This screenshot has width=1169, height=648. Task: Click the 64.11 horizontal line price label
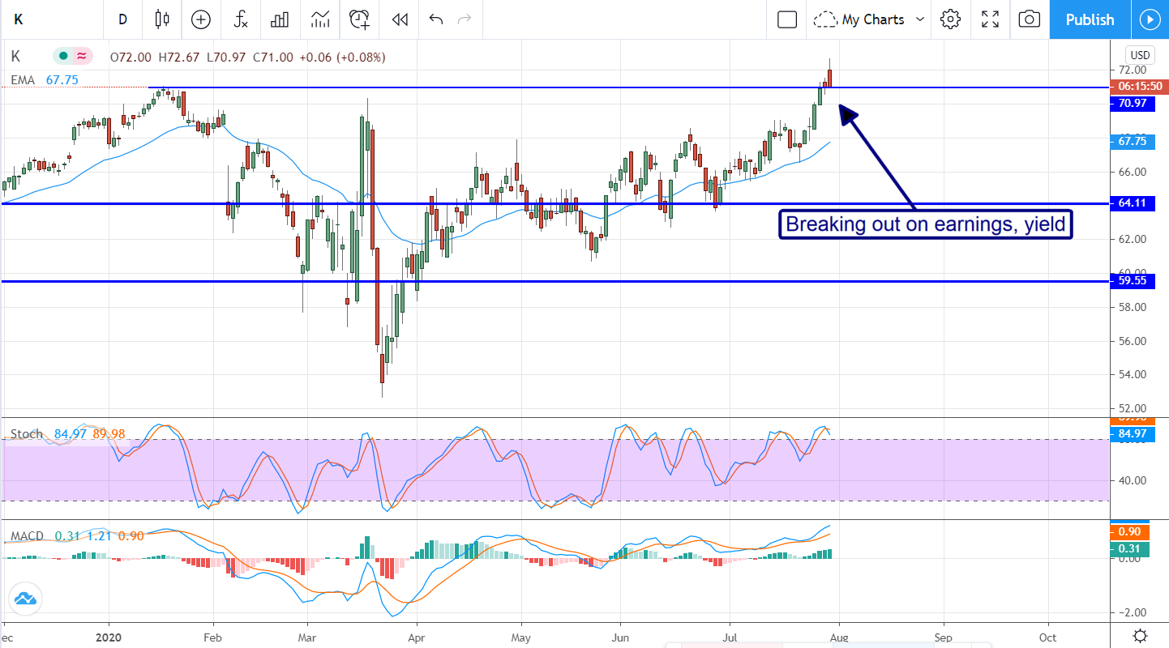1131,203
